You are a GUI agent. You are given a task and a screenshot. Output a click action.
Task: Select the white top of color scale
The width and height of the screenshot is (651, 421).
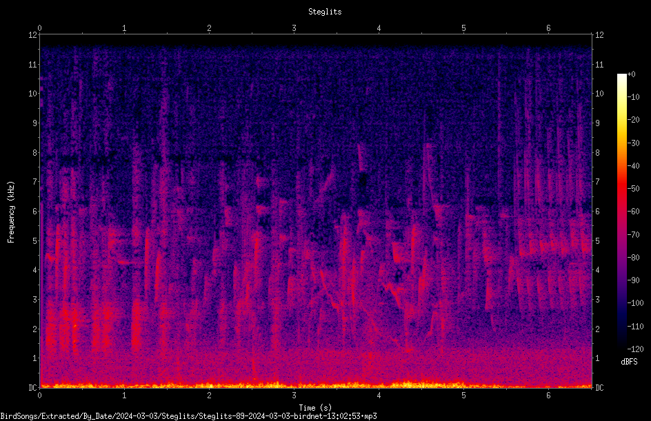click(x=621, y=77)
